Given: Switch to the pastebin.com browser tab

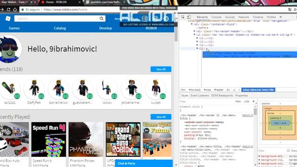Looking at the screenshot, I should coord(105,2).
